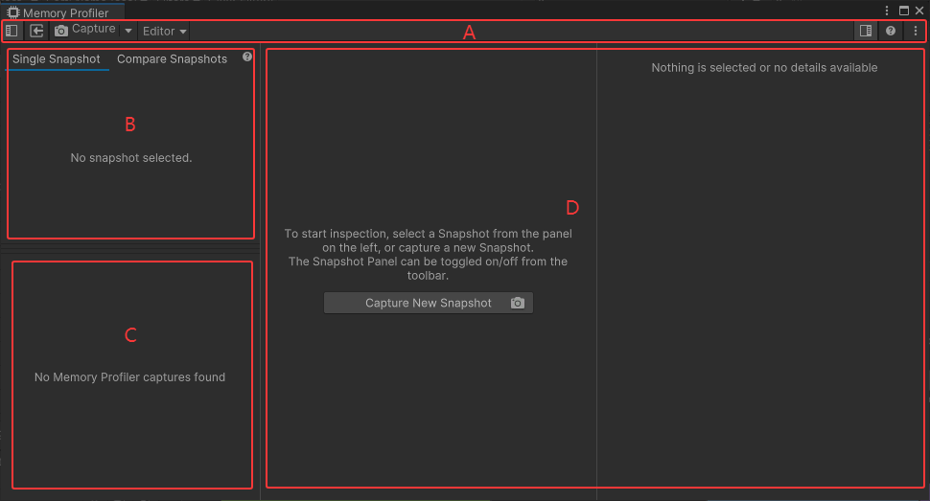Toggle the snapshot panel from the toolbar
Image resolution: width=930 pixels, height=501 pixels.
[x=12, y=31]
